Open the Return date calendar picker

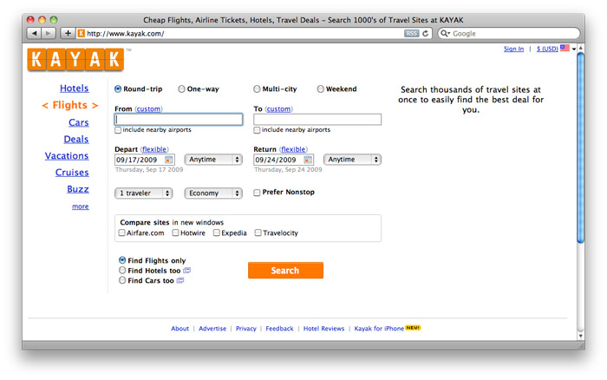[308, 160]
